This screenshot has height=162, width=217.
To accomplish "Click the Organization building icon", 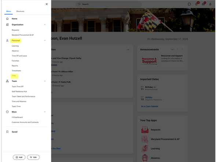I will pos(7,24).
